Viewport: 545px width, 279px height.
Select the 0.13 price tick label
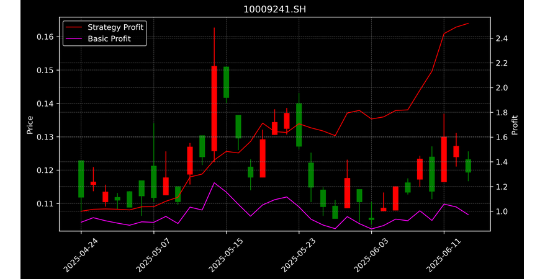45,137
